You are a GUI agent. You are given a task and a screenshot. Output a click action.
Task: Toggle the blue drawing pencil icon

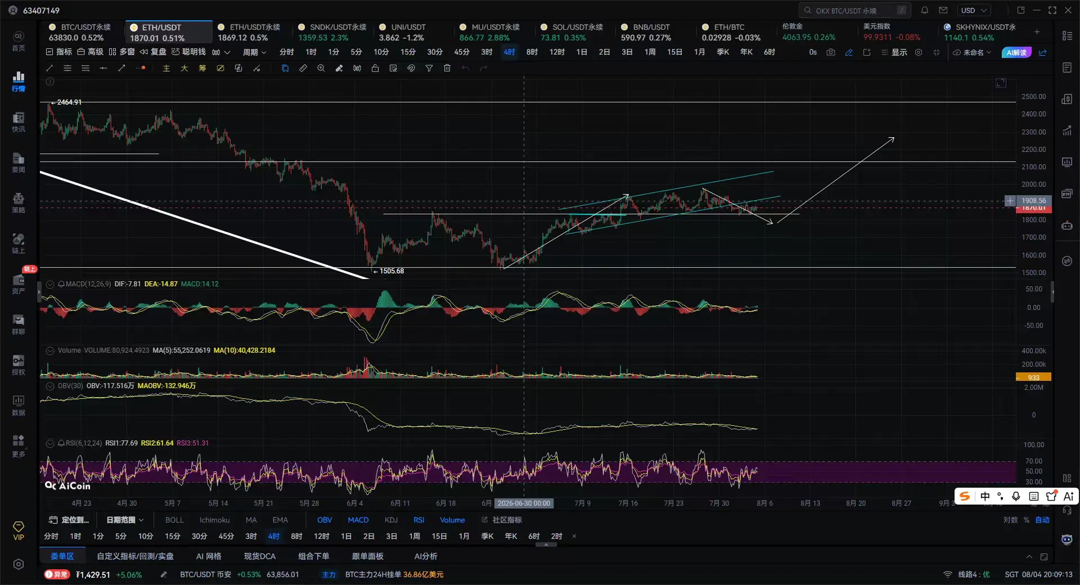[x=849, y=52]
